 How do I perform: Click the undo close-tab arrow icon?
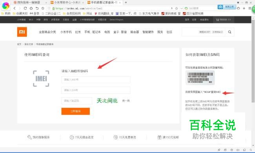point(37,8)
